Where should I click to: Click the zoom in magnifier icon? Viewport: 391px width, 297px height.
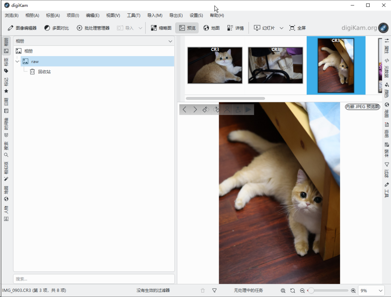353,290
